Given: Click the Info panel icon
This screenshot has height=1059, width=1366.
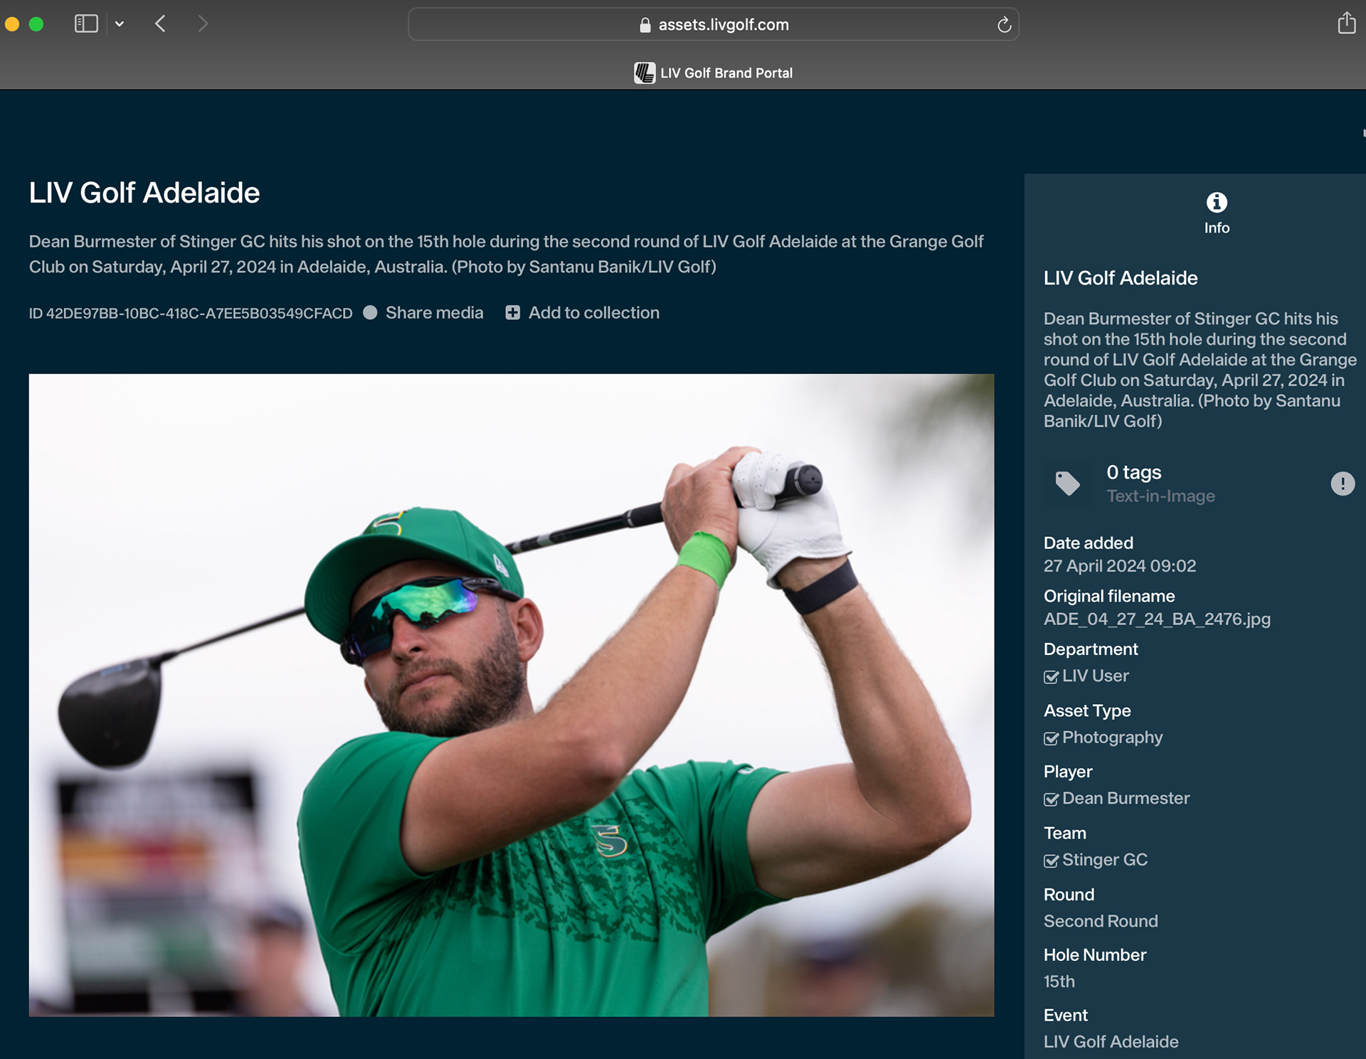Looking at the screenshot, I should 1217,203.
